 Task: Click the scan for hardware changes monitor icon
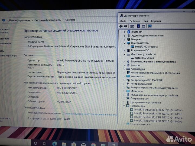150,26
